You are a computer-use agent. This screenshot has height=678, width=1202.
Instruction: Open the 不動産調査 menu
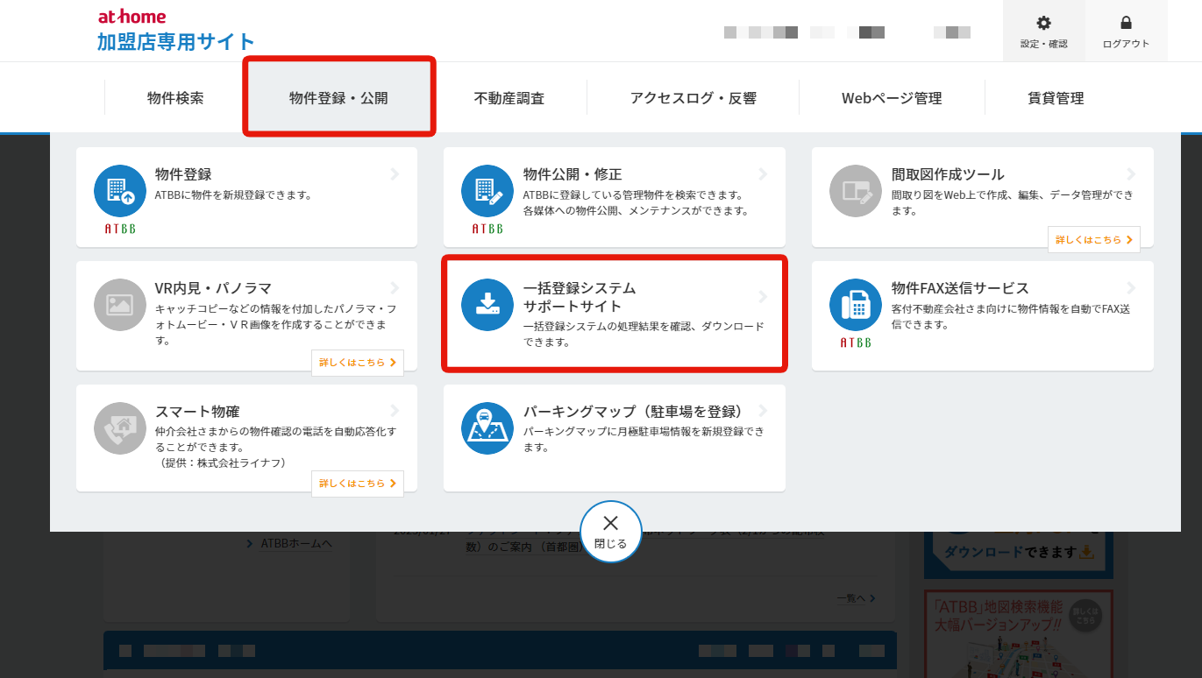coord(509,98)
